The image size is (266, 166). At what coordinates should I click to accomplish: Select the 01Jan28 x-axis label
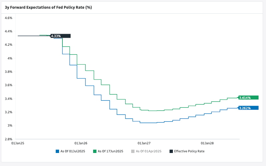click(x=207, y=143)
